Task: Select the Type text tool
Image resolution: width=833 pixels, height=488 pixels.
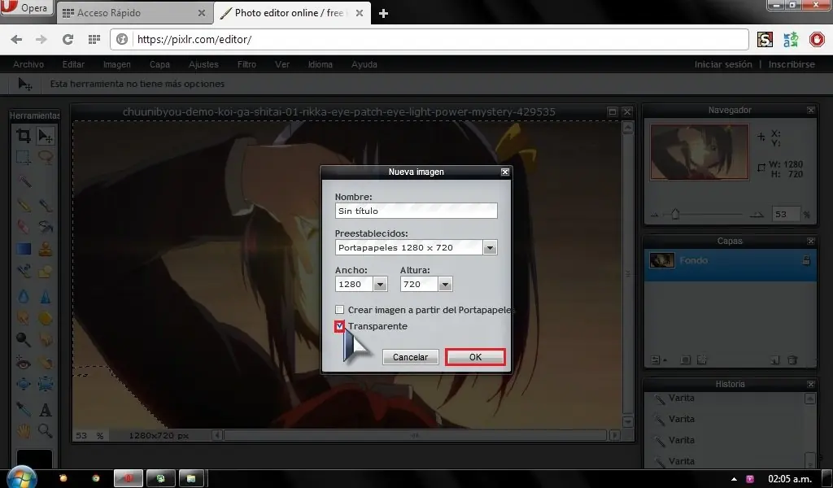Action: pos(46,409)
